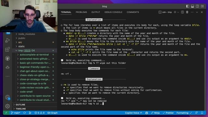Screen dimensions: 208x117
Task: Open Customize Layout icon
Action: tap(202, 6)
